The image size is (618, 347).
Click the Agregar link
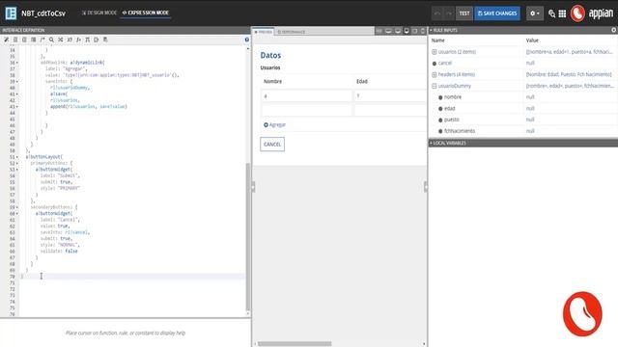(x=278, y=124)
